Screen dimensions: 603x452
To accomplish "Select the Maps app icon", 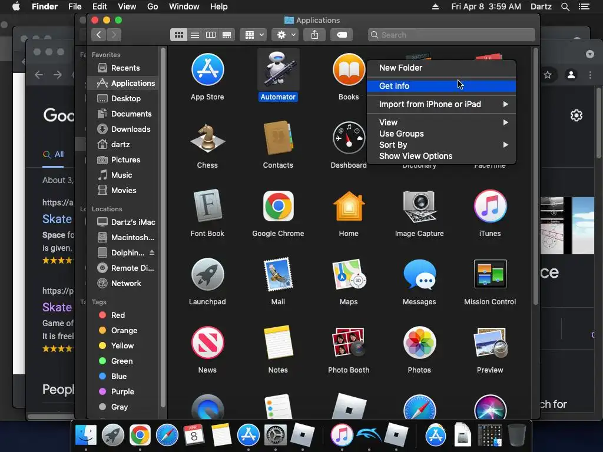I will coord(349,274).
